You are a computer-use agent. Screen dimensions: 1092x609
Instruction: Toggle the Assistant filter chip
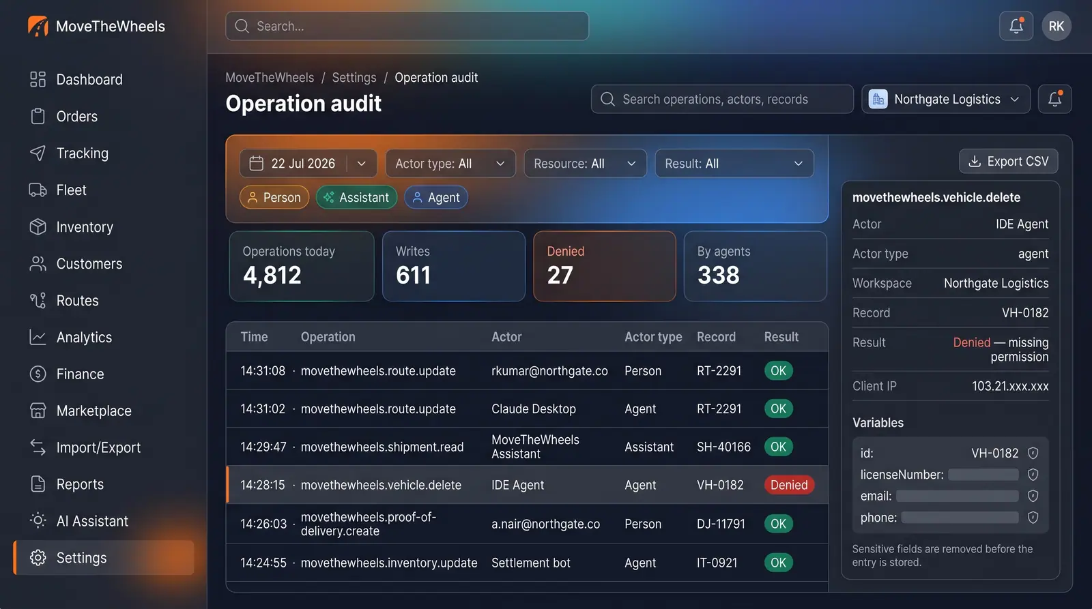357,197
